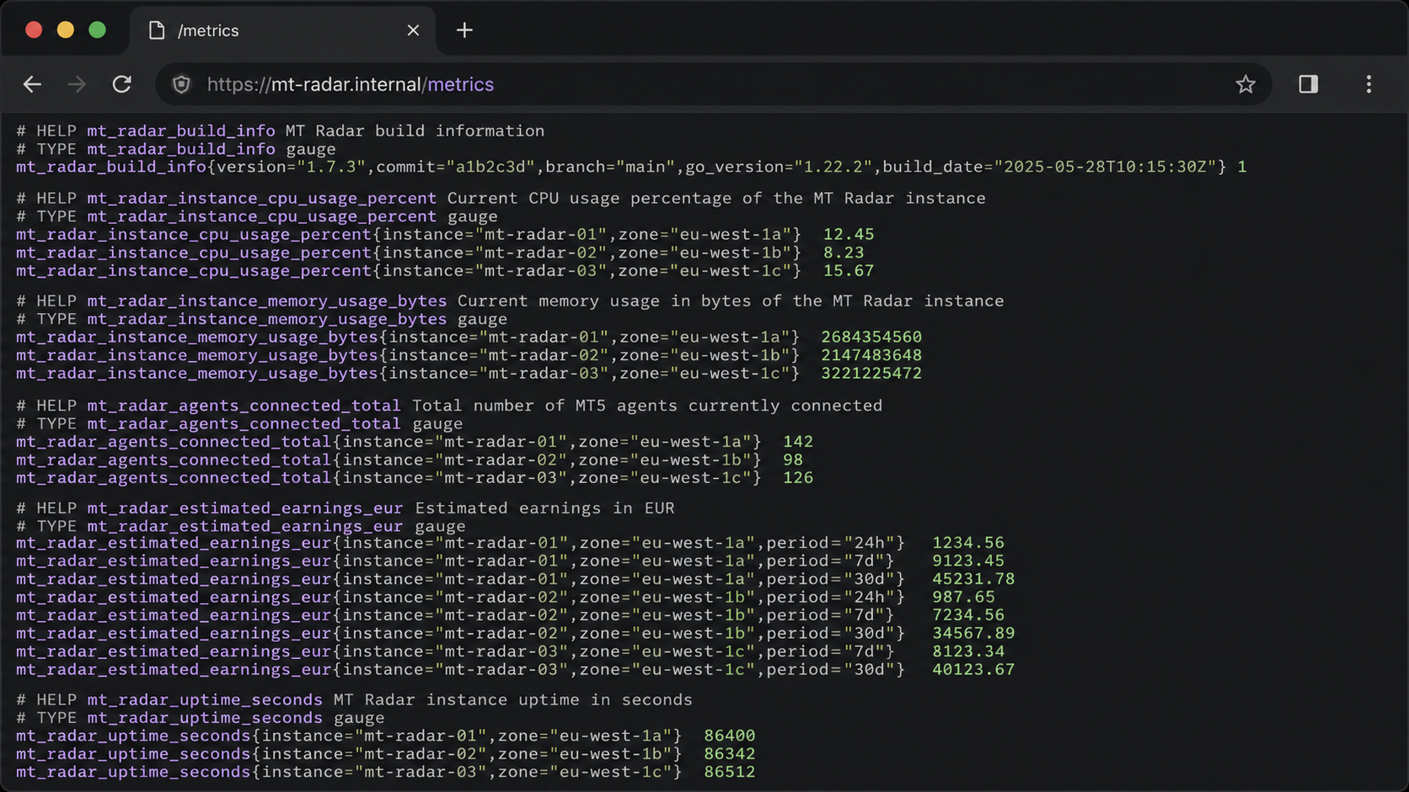Open the site security shield info
The width and height of the screenshot is (1409, 792).
coord(181,84)
